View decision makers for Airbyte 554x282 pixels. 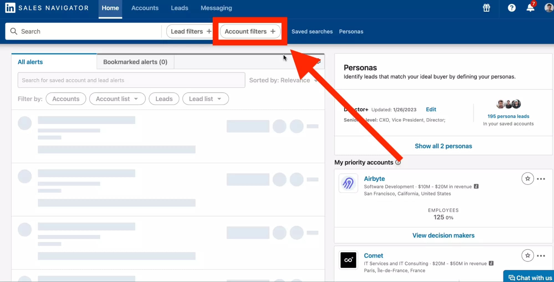[x=443, y=235]
